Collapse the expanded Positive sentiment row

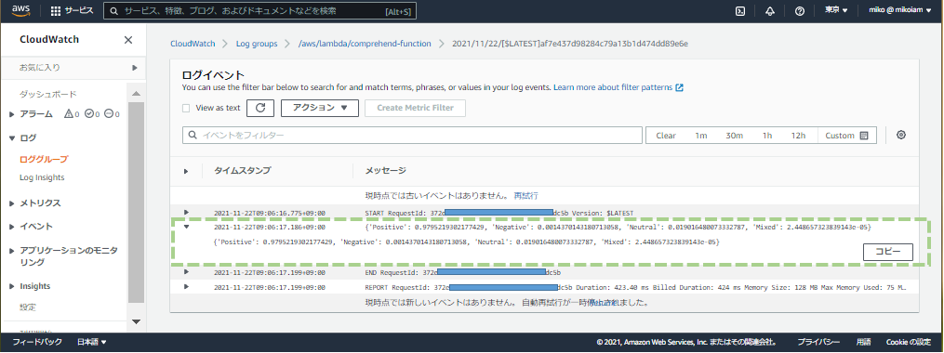click(x=186, y=228)
